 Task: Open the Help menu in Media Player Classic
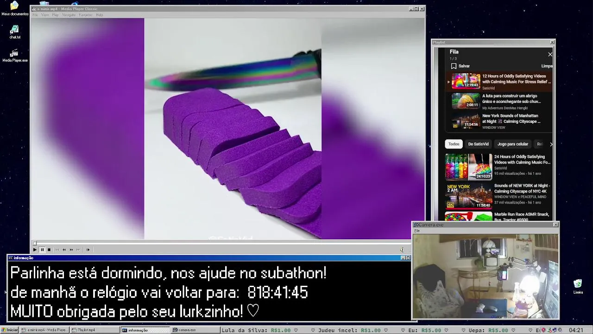click(x=99, y=15)
